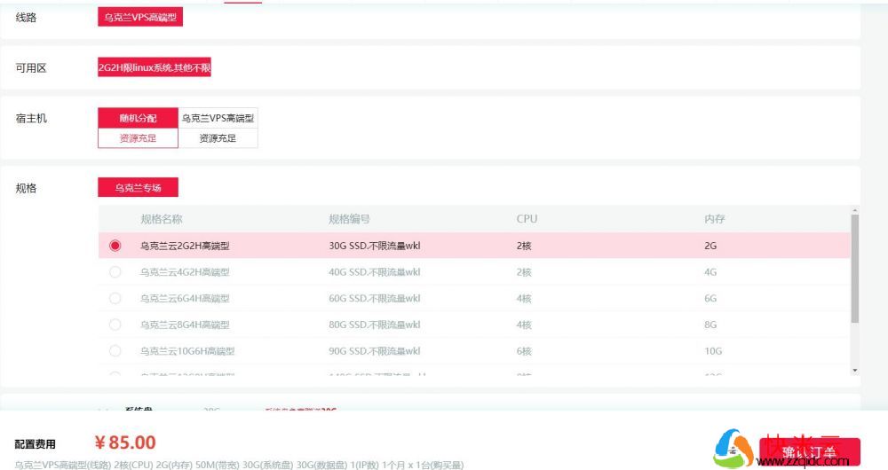This screenshot has width=888, height=470.
Task: Select radio for 乌克兰云4G2H高端型
Action: [115, 272]
